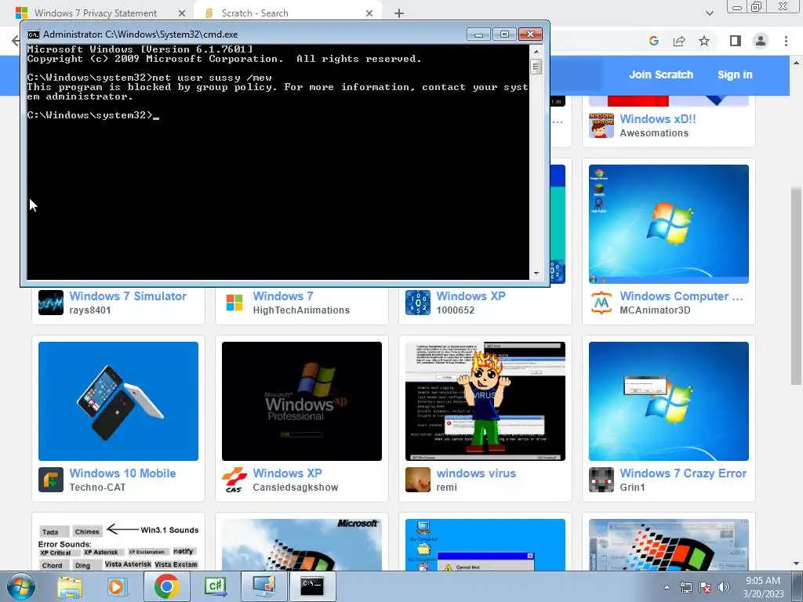Screen dimensions: 803x602
Task: Open Chrome's tab search chevron
Action: click(x=709, y=13)
